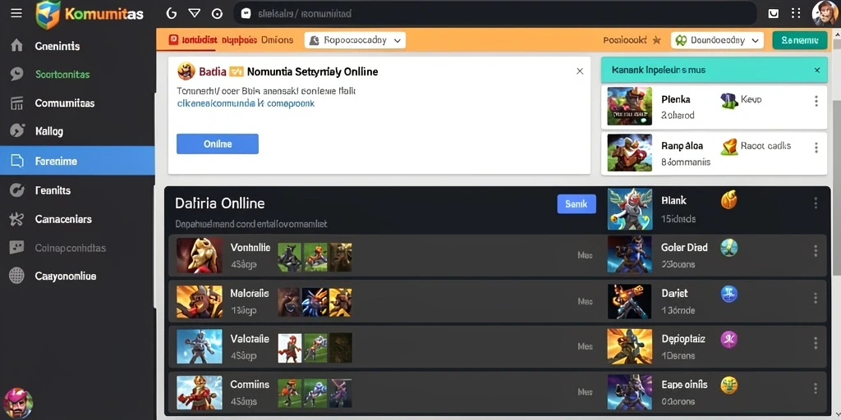
Task: Click the address bar input field
Action: [x=494, y=13]
